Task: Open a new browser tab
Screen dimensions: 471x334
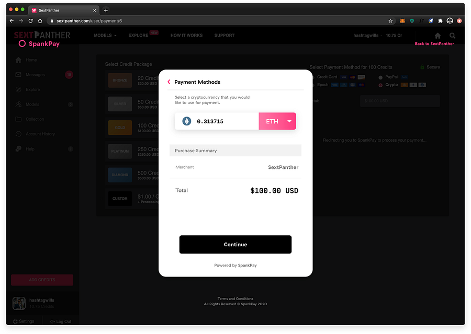Action: pos(106,10)
